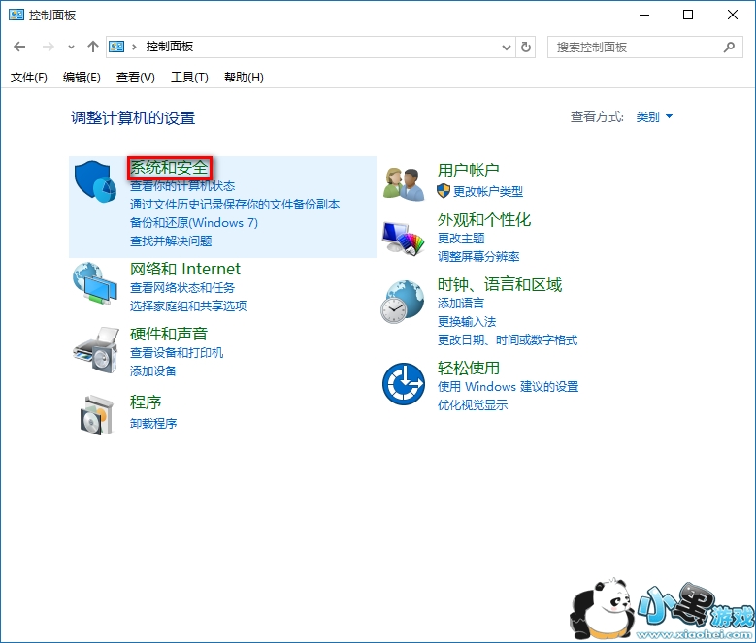This screenshot has width=756, height=643.
Task: Expand the 类别 view mode dropdown
Action: [x=654, y=117]
